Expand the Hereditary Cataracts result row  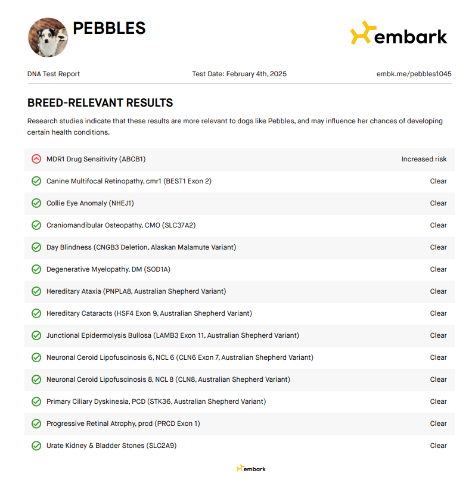click(149, 313)
